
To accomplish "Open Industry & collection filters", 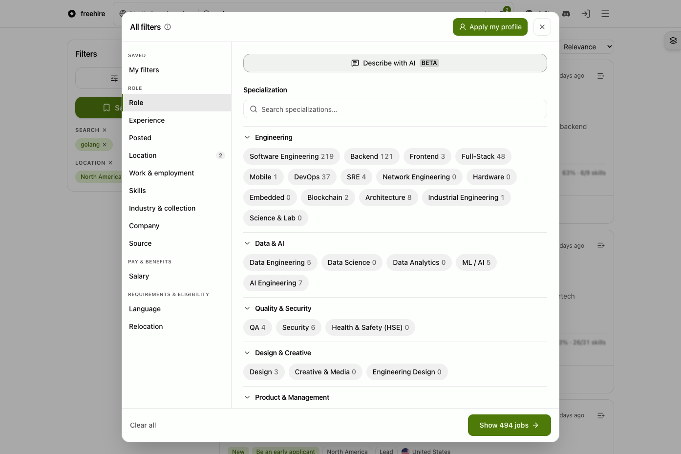I will tap(176, 208).
